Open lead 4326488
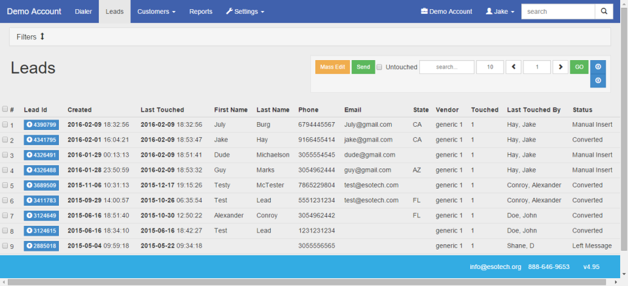628x286 pixels. pyautogui.click(x=41, y=170)
